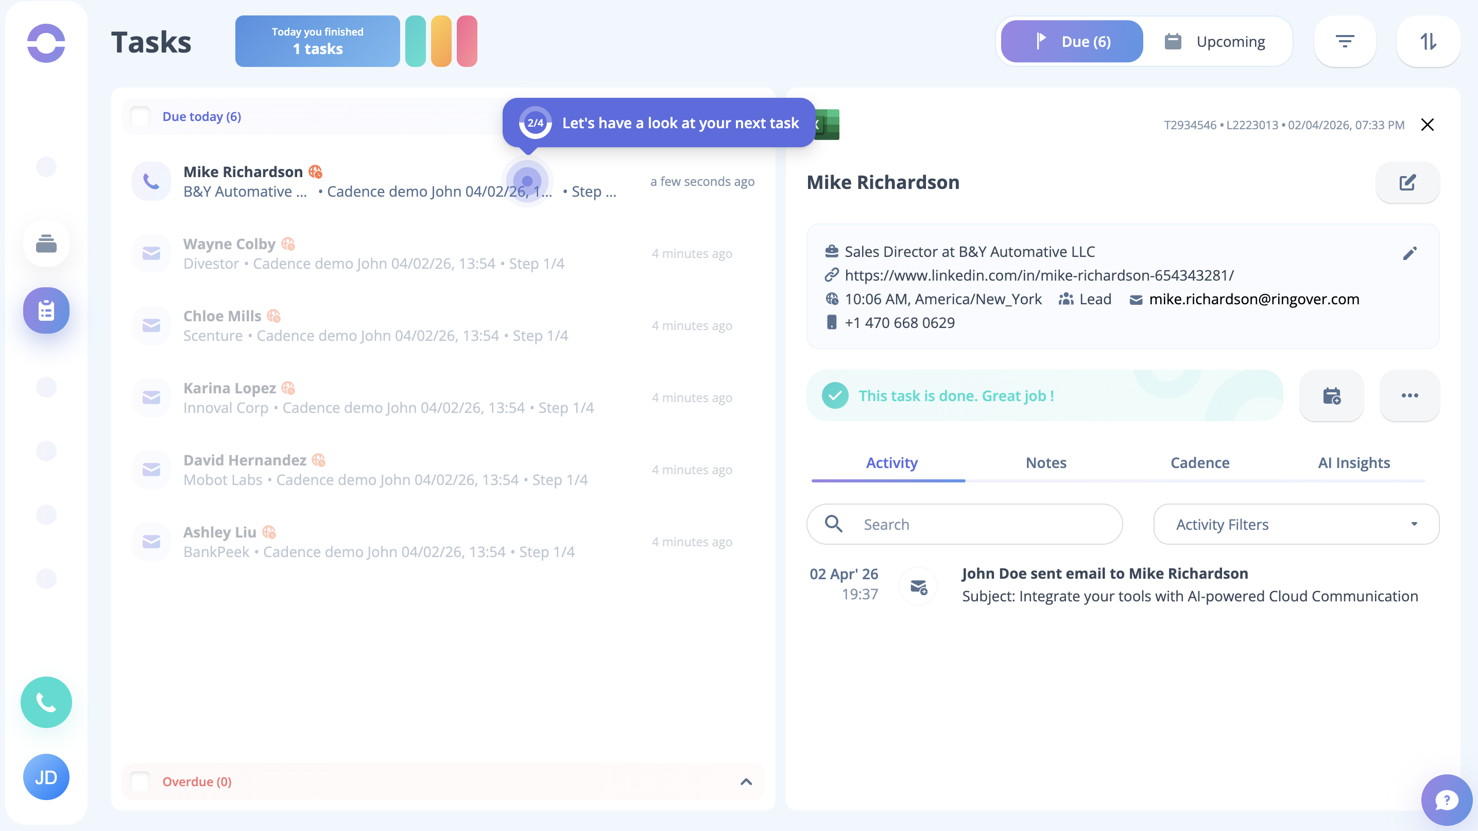Open the JD user avatar menu
Viewport: 1478px width, 831px height.
pyautogui.click(x=46, y=777)
